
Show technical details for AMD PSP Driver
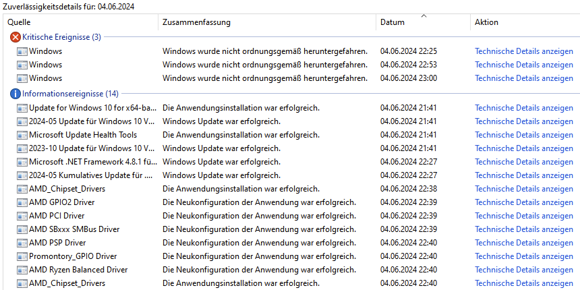click(x=524, y=243)
